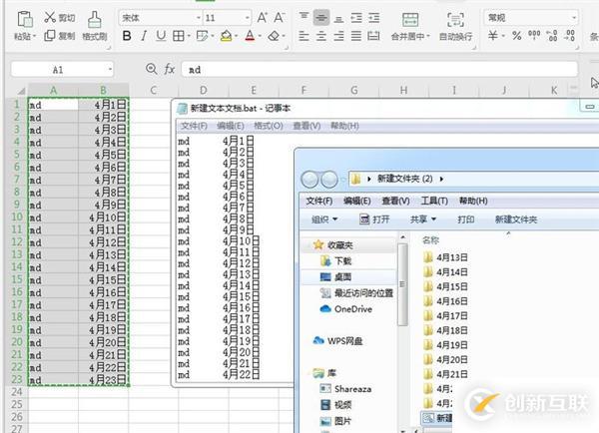Screen dimensions: 599x433
Task: Click the increase decimal icon
Action: [552, 36]
